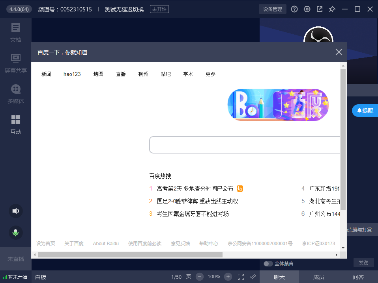Open the 文档 document panel icon

pos(16,28)
